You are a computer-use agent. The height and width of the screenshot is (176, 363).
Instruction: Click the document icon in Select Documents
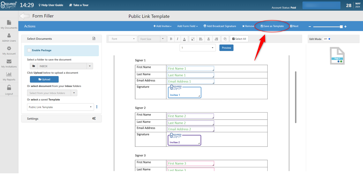pyautogui.click(x=94, y=39)
